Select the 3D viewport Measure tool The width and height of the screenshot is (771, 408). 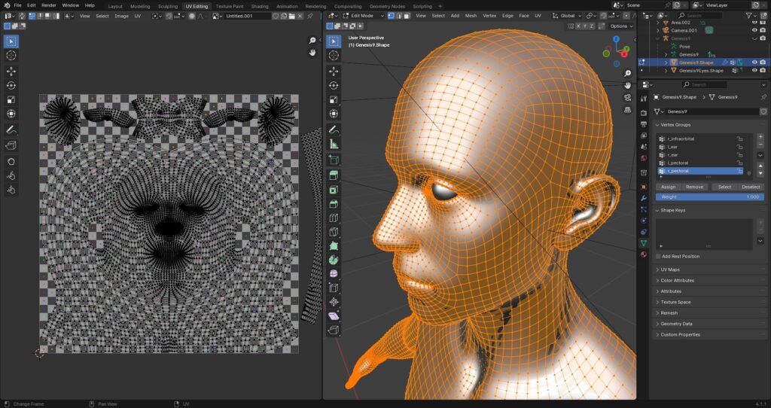[334, 144]
